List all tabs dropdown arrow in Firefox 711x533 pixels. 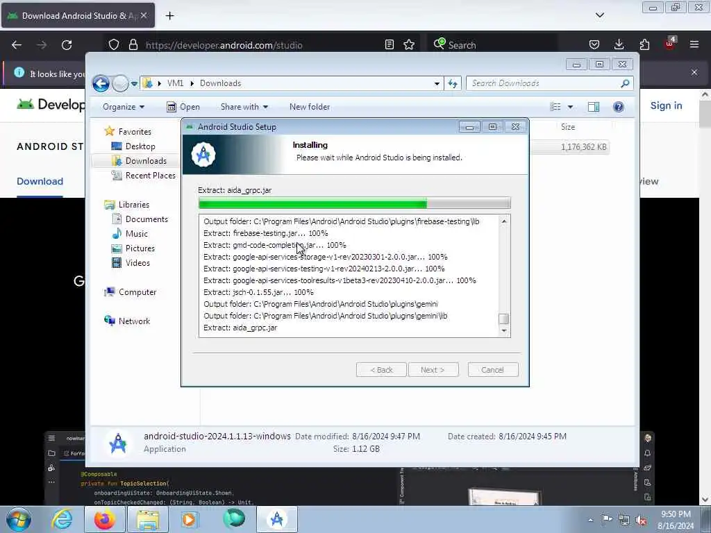[599, 15]
